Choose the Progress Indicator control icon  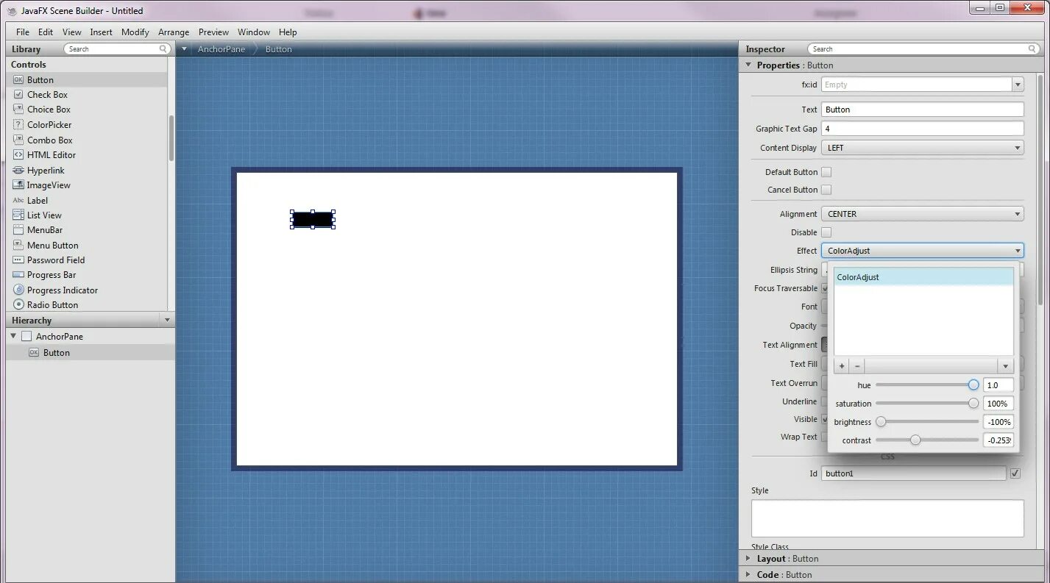pyautogui.click(x=18, y=290)
